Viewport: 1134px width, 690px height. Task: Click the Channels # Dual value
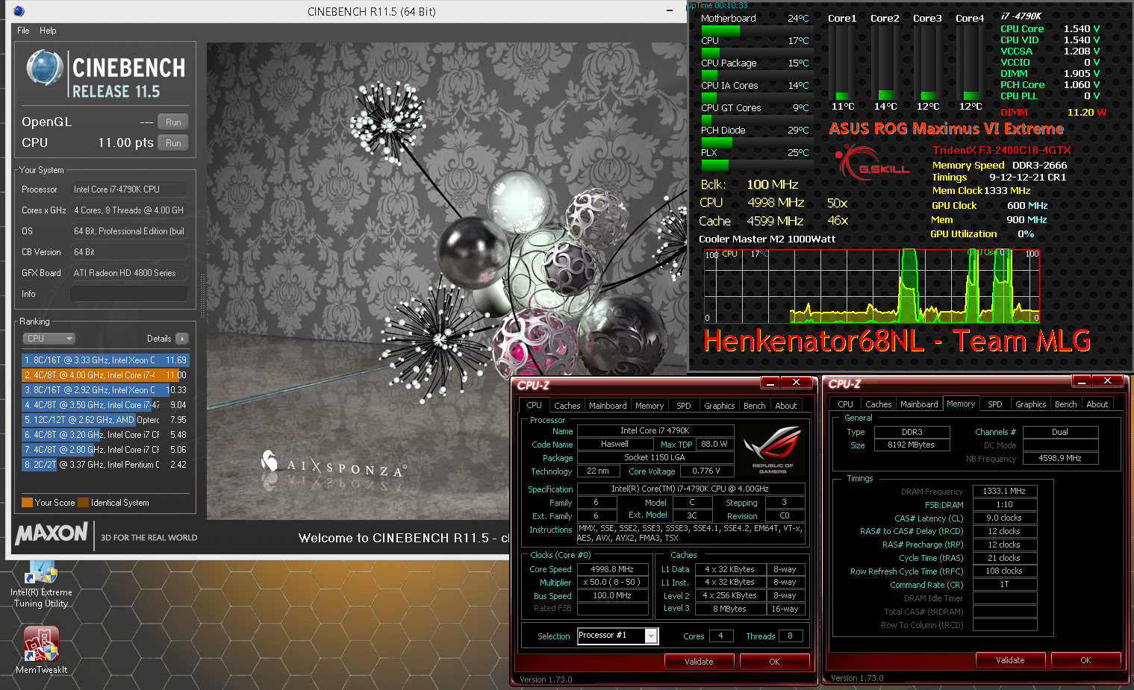(x=1060, y=432)
